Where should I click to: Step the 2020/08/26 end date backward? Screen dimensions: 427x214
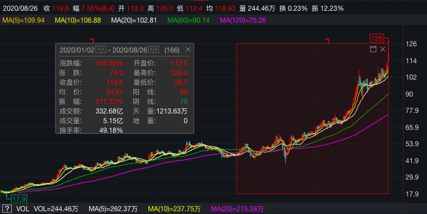[x=151, y=50]
